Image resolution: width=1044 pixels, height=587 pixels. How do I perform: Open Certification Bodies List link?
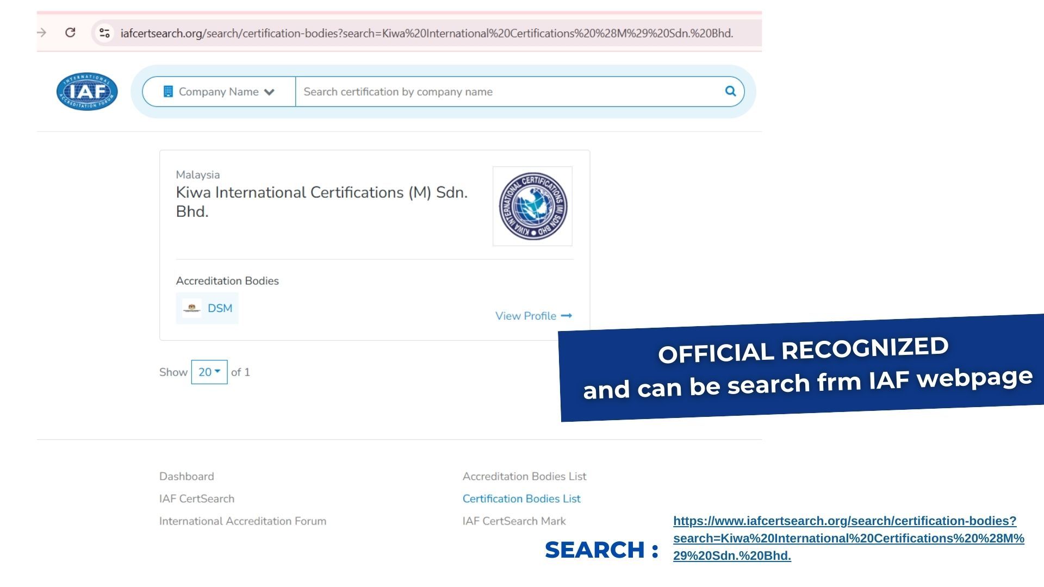pyautogui.click(x=521, y=498)
